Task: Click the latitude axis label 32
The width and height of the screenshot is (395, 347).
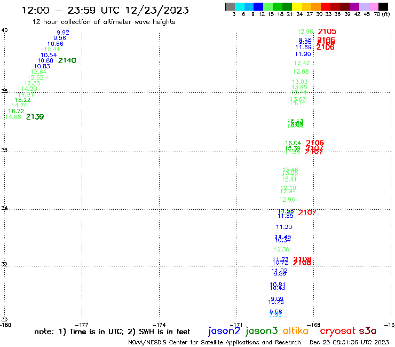Action: (x=4, y=264)
